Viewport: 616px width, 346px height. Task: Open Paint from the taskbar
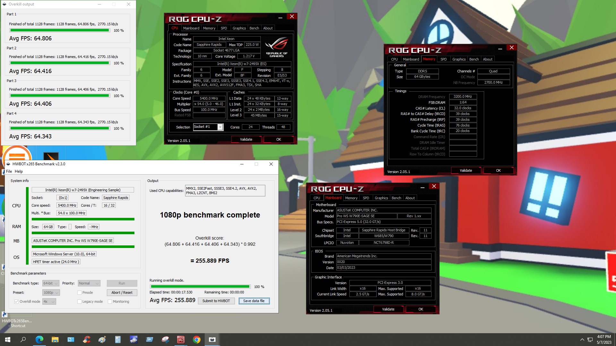(x=102, y=340)
